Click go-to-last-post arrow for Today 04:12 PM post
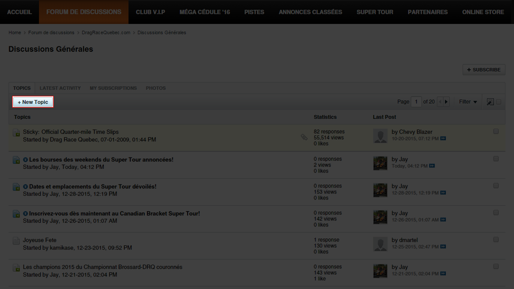The height and width of the screenshot is (289, 514). click(x=432, y=166)
